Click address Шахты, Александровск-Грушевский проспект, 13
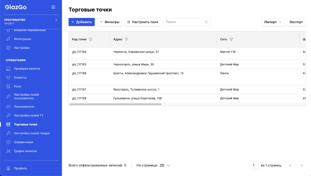 [x=148, y=73]
